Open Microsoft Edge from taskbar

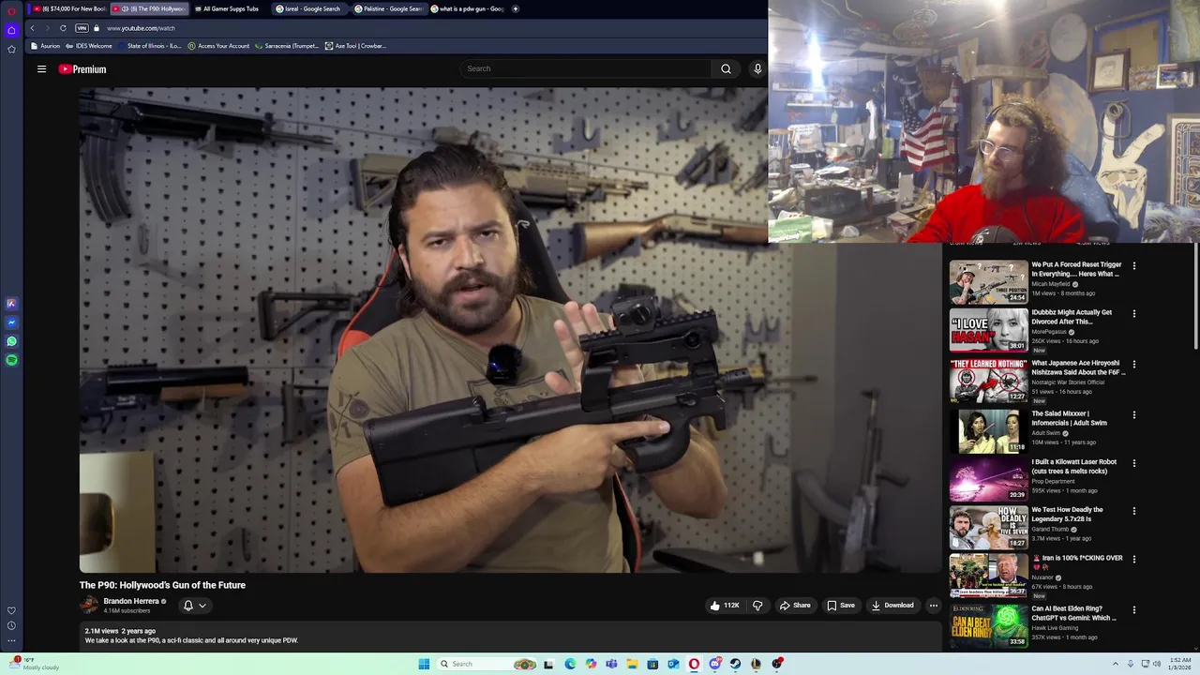point(570,664)
